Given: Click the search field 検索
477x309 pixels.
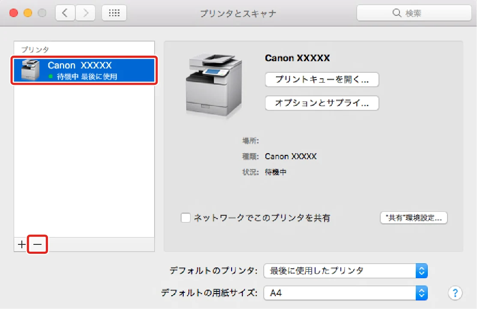Looking at the screenshot, I should pos(414,13).
